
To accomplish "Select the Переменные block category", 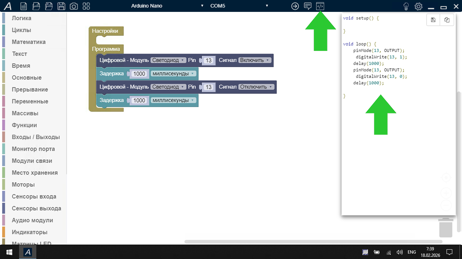I will coord(30,102).
